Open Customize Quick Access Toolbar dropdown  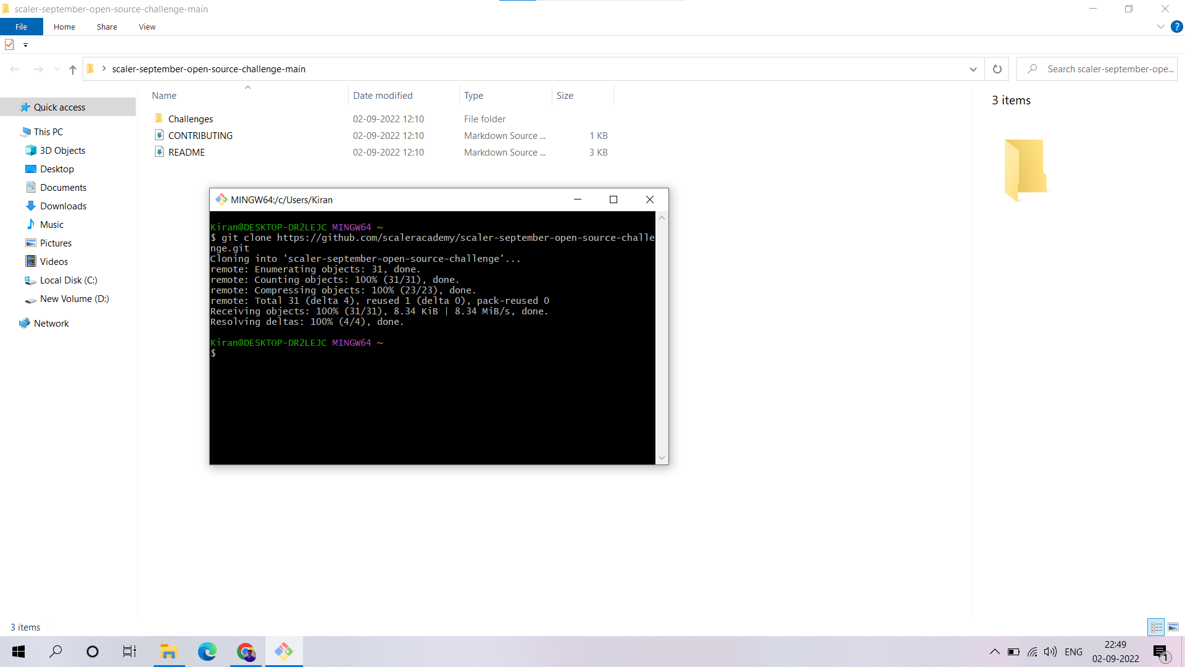(x=25, y=44)
